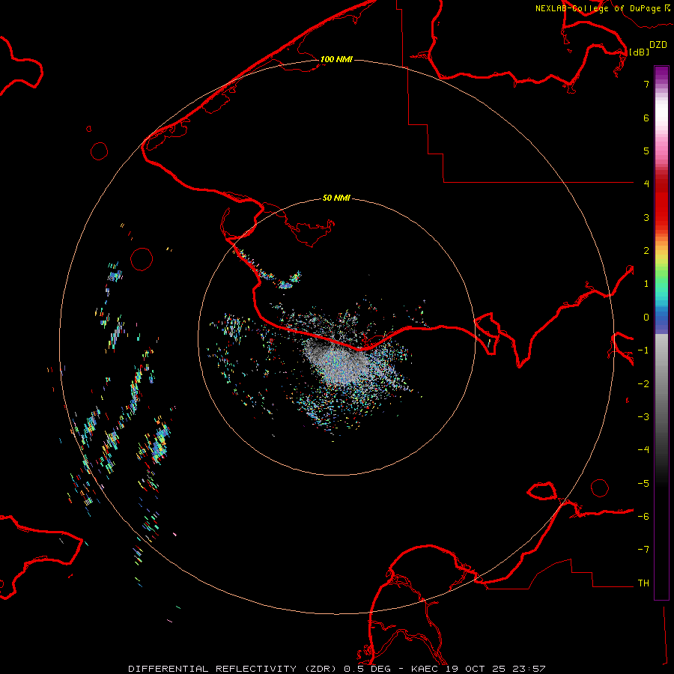Click the -3 dB value on color scale
The width and height of the screenshot is (674, 674).
(x=643, y=417)
